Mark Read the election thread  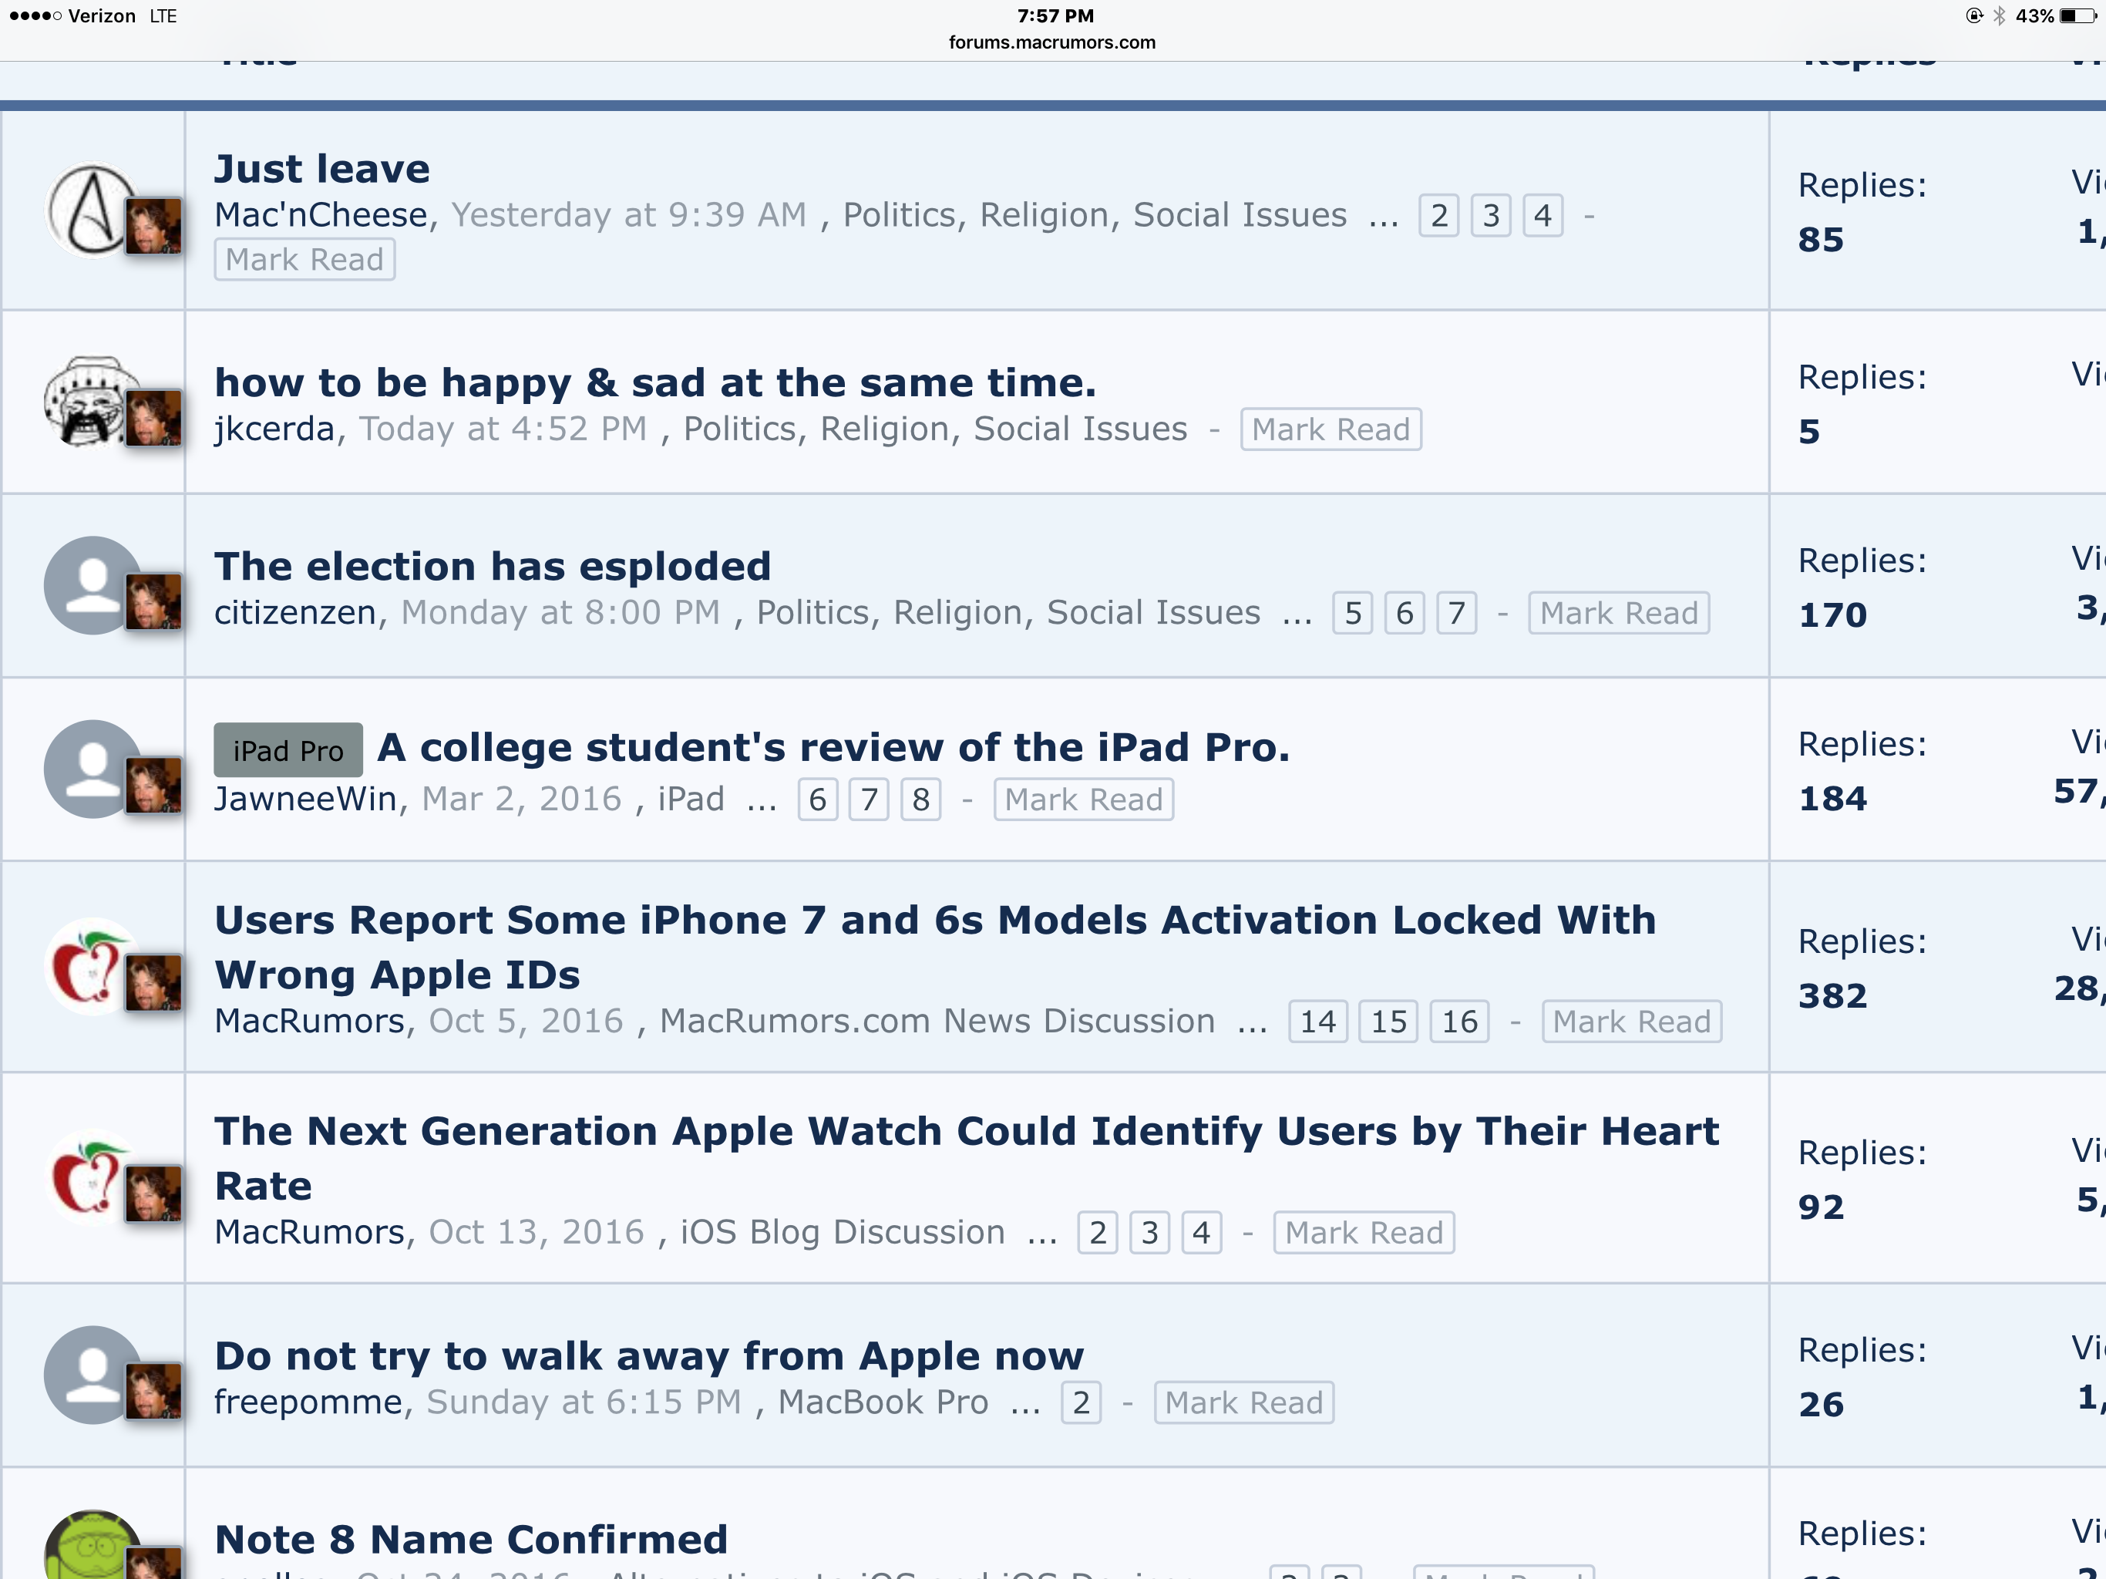[1620, 613]
